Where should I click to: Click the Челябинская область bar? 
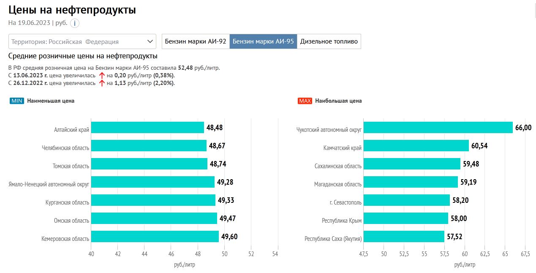tap(149, 146)
